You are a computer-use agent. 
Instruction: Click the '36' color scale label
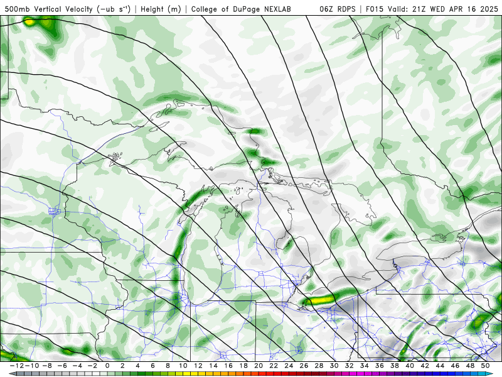pyautogui.click(x=380, y=366)
